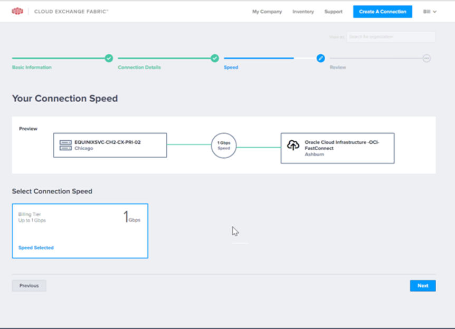Viewport: 455px width, 329px height.
Task: Focus the Search for organization field
Action: [x=391, y=37]
